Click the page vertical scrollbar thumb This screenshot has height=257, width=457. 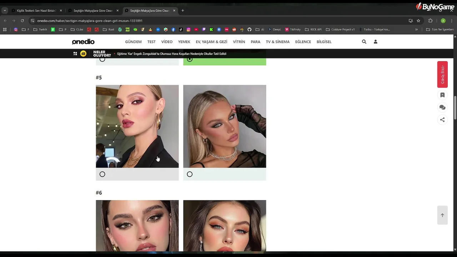pos(455,108)
